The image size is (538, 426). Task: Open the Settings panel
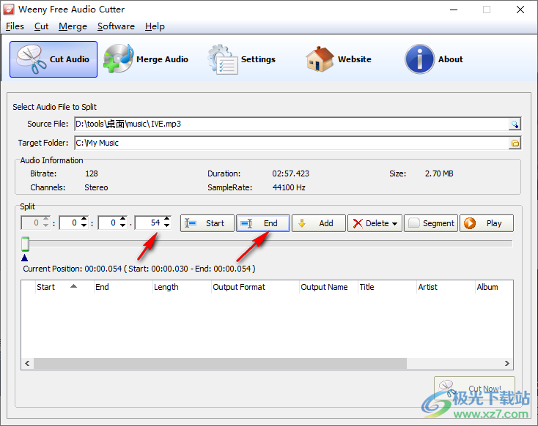[x=242, y=59]
